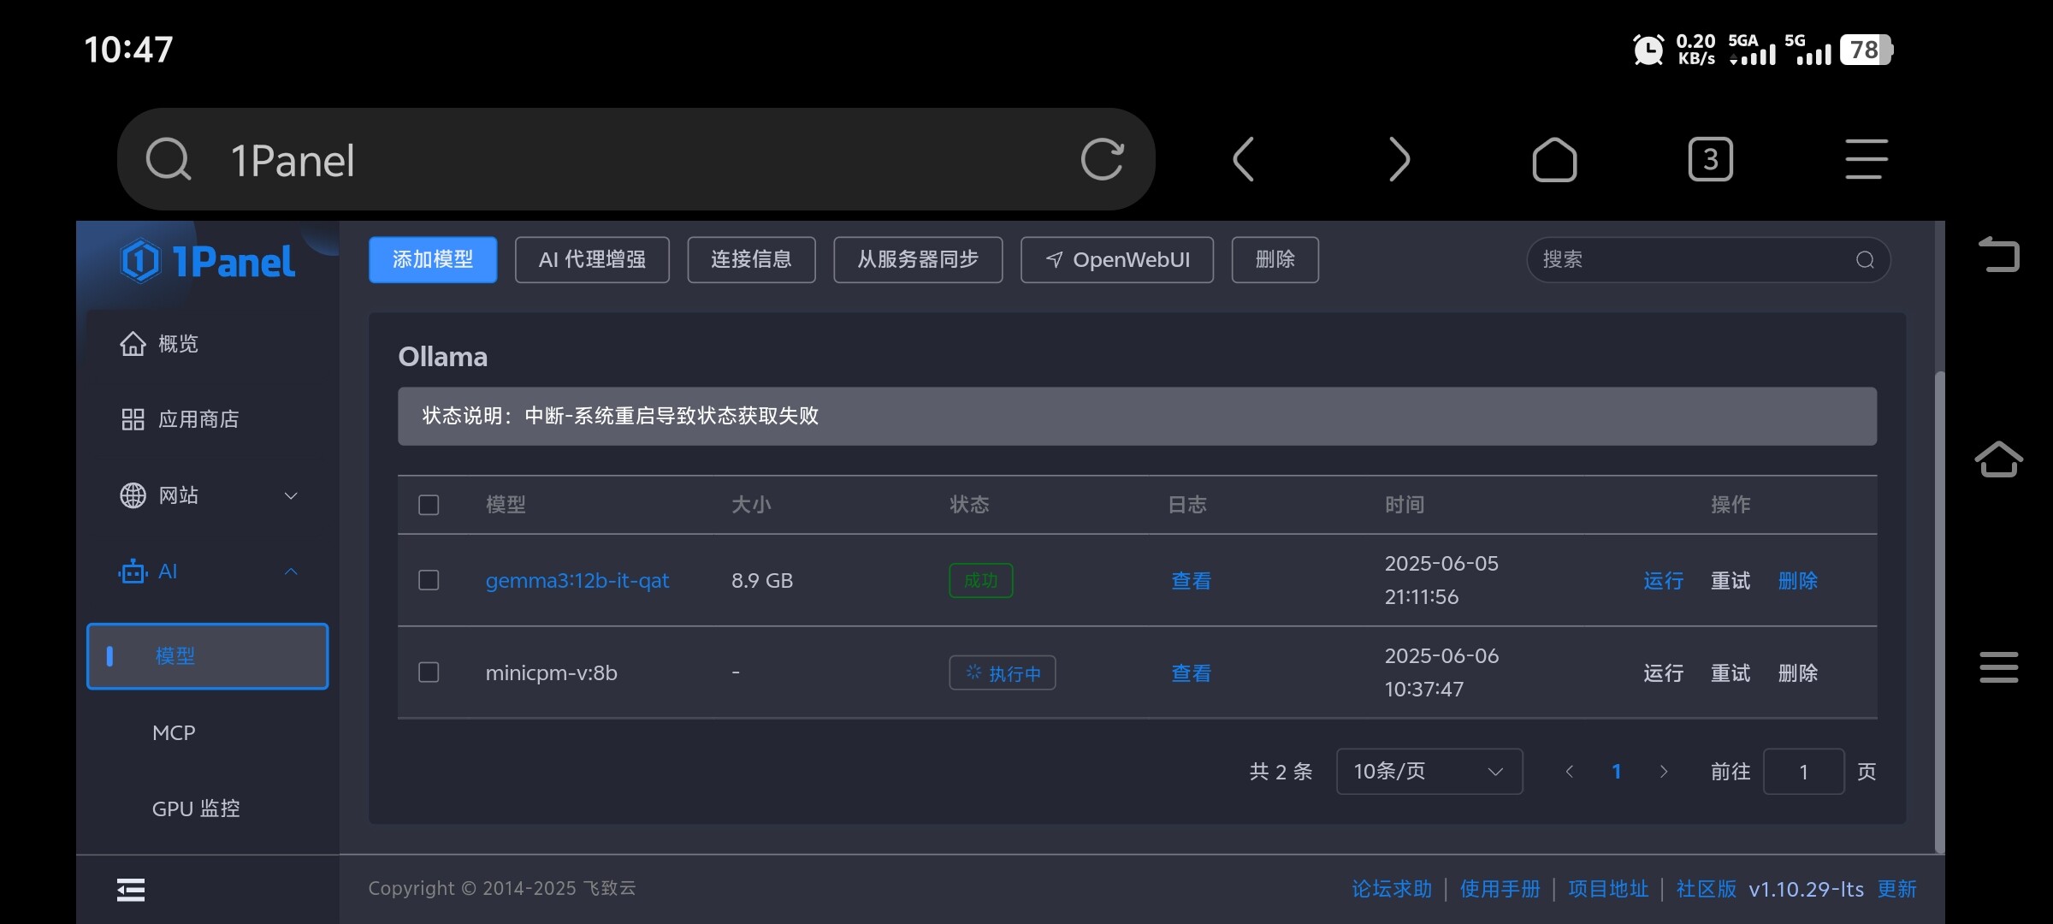Click the search magnifier in model search box
This screenshot has width=2053, height=924.
[x=1865, y=260]
